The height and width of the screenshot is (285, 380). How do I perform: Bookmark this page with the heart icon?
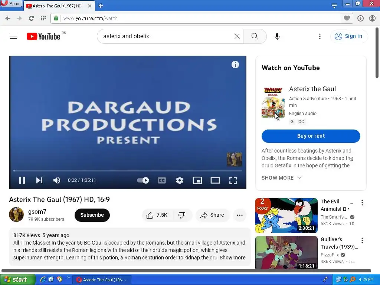347,18
